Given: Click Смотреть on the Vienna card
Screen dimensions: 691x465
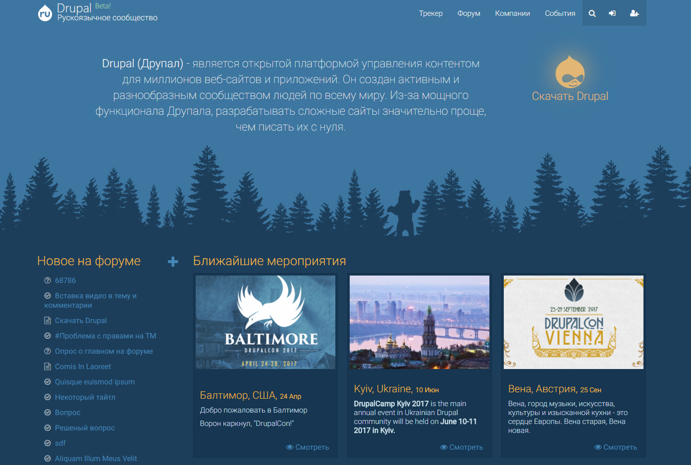Looking at the screenshot, I should (x=616, y=447).
